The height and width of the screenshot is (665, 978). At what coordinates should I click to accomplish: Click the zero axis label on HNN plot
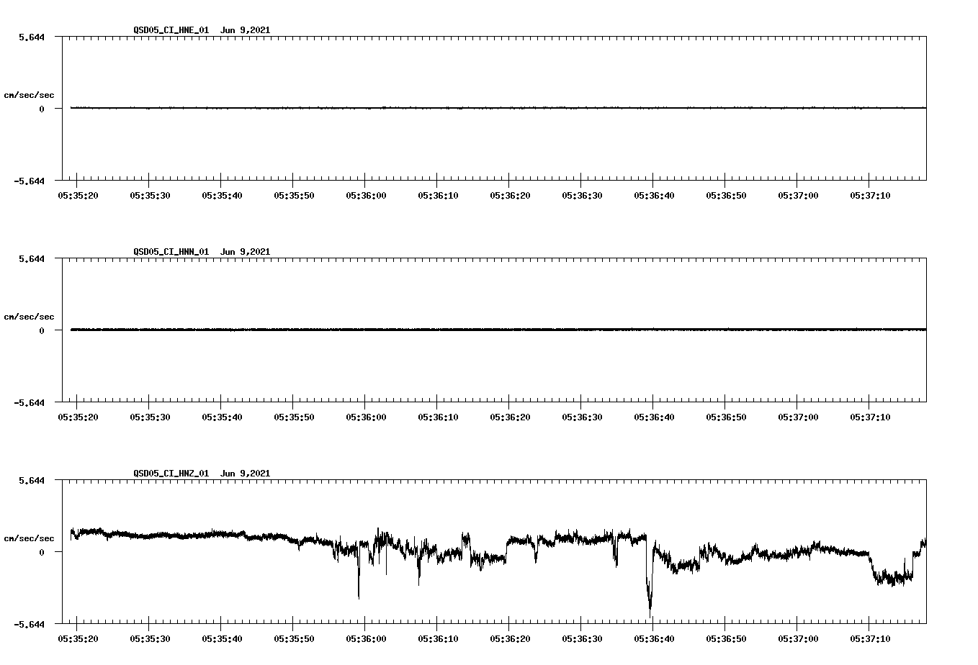(x=42, y=331)
